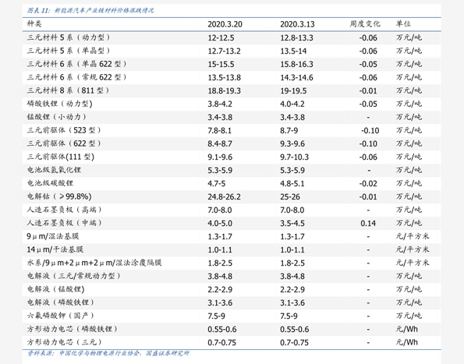Click the weekly change value 0.14
This screenshot has width=464, height=364.
368,223
